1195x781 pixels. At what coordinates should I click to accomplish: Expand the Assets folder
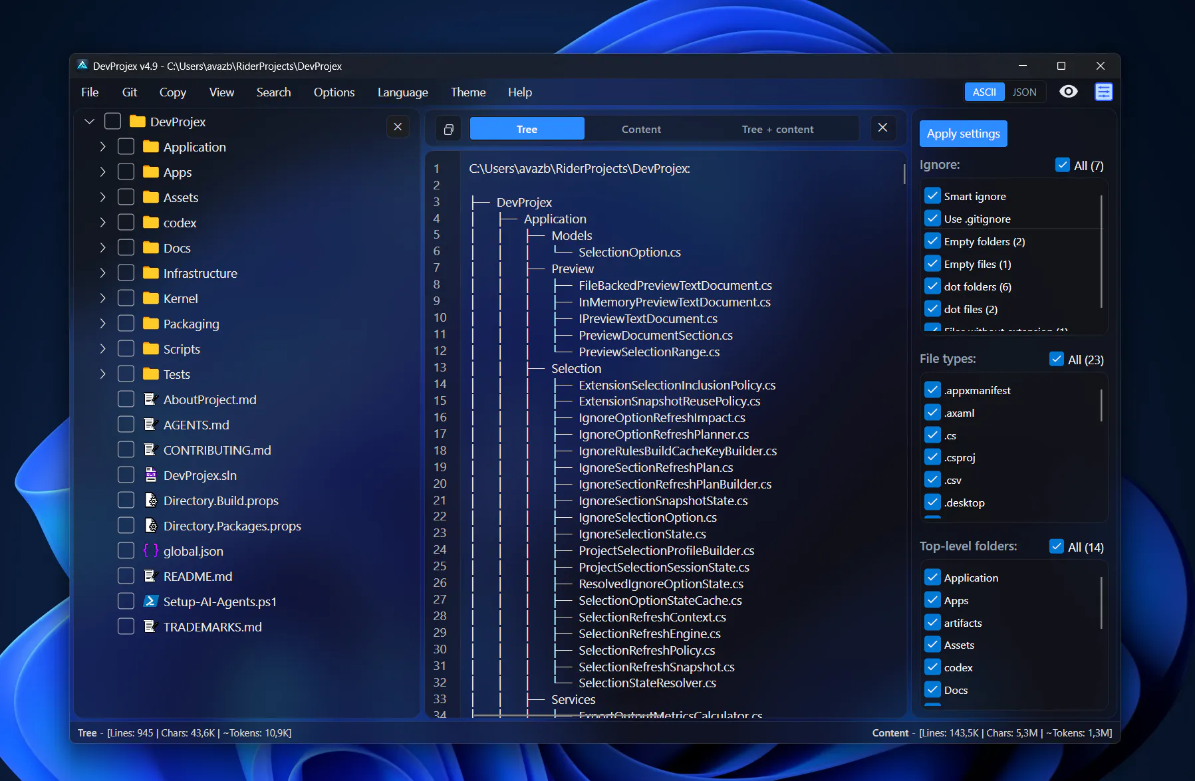click(x=102, y=197)
